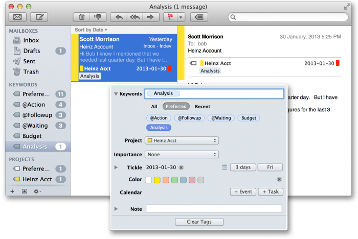Click the show activity icon at sidebar bottom
Viewport: 358px width, 239px height.
(x=25, y=191)
